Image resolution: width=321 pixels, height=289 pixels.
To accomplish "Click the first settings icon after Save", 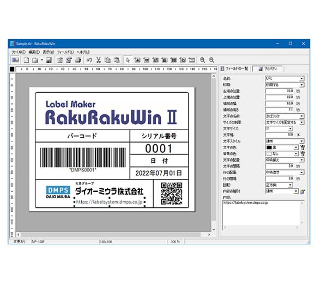I will click(x=60, y=60).
